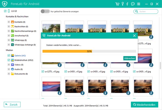Viewport: 162px width, 110px height.
Task: Click the Suchen search field
Action: (x=146, y=11)
